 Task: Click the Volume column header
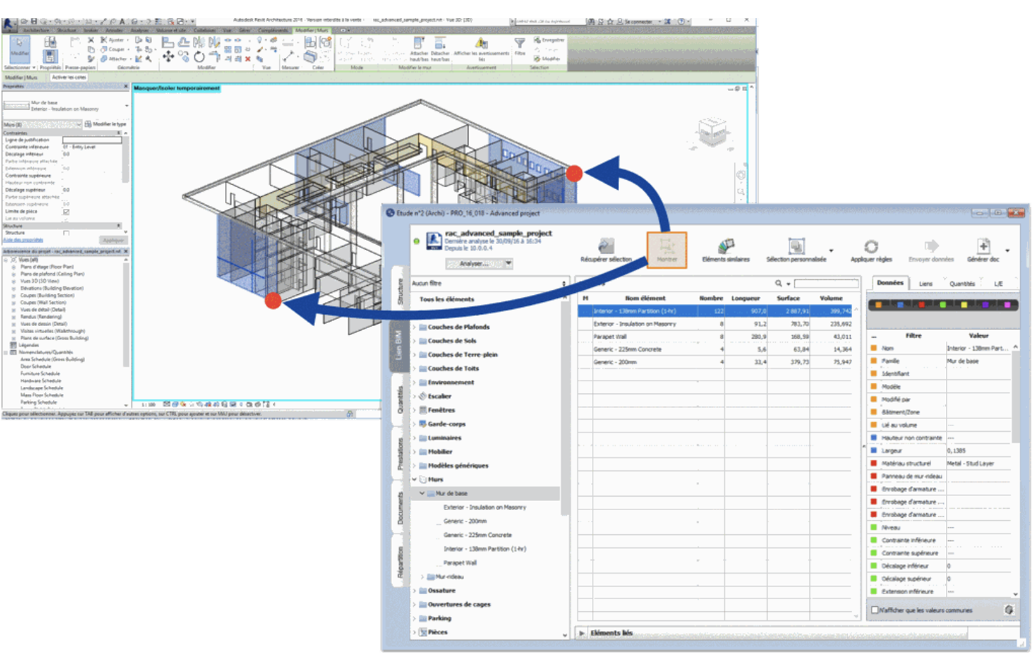coord(831,298)
